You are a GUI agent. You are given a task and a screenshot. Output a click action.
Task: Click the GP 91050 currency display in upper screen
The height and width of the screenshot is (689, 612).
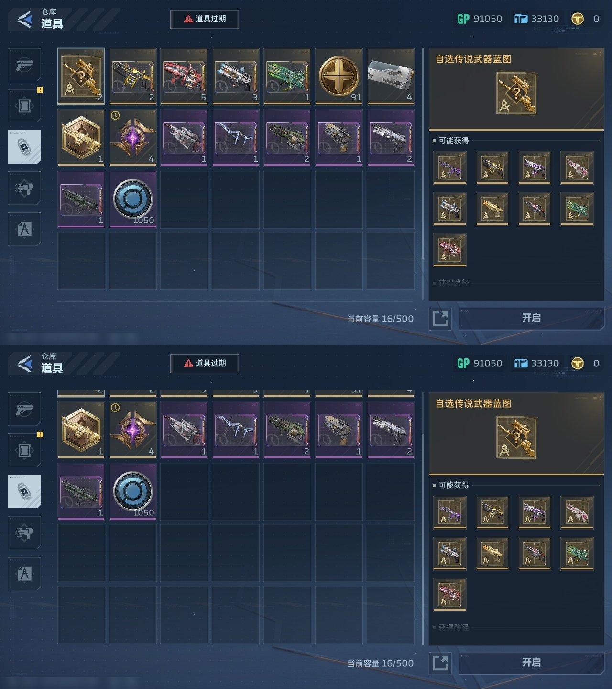480,19
